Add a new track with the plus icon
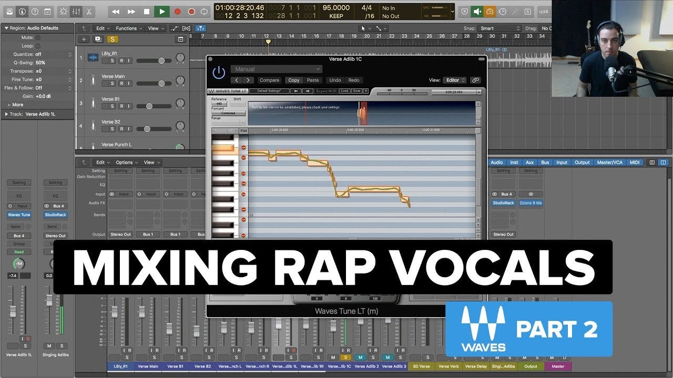The image size is (673, 378). (x=84, y=38)
